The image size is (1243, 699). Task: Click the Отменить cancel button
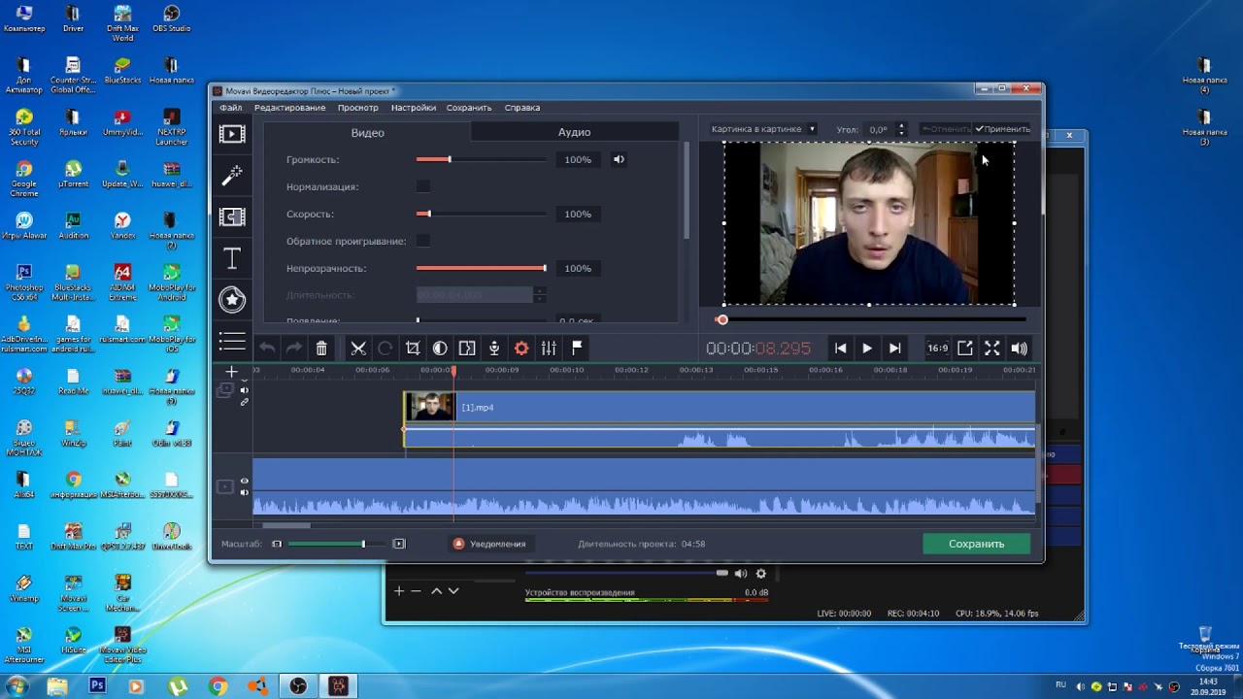click(946, 129)
